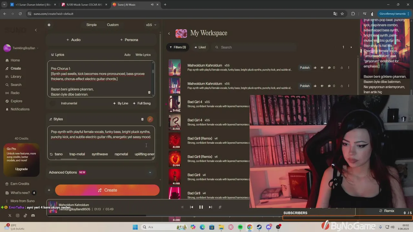
Task: Open settings gear above Simple tab
Action: pos(49,25)
